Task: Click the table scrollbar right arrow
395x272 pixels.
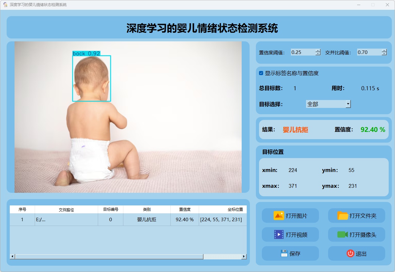Action: [244, 257]
